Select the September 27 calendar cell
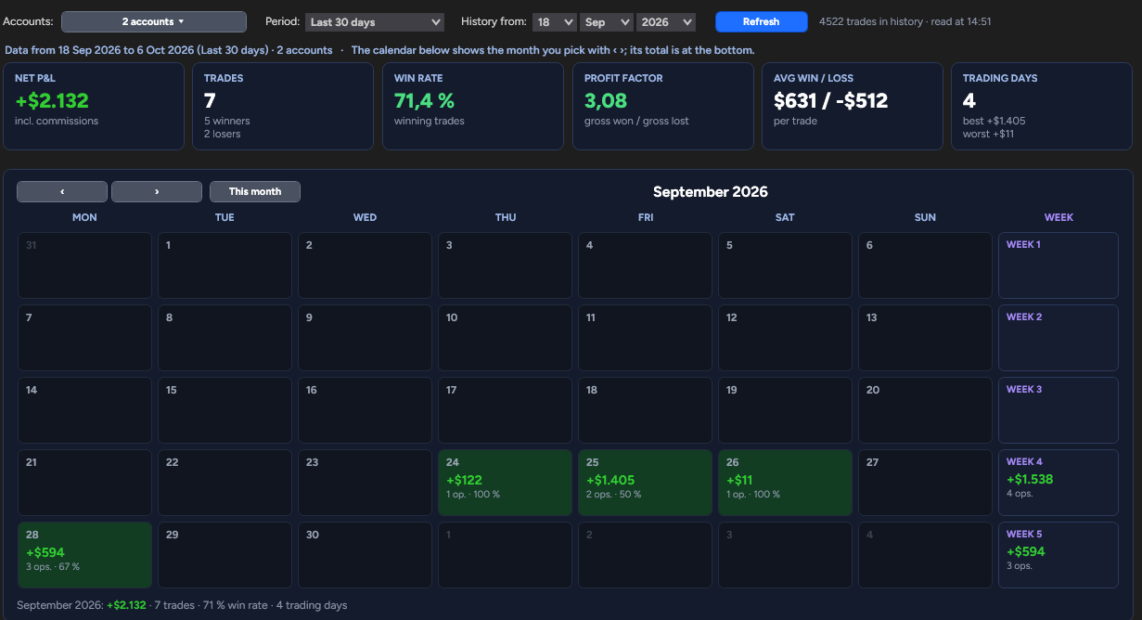Viewport: 1142px width, 620px height. [x=925, y=483]
